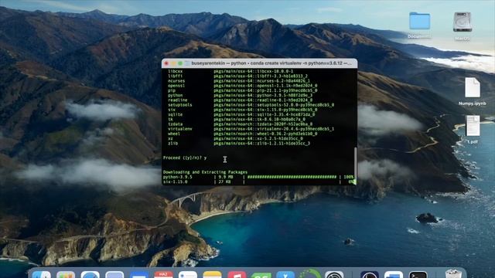Click the 'setuptools' package name
495x278 pixels.
pyautogui.click(x=180, y=105)
